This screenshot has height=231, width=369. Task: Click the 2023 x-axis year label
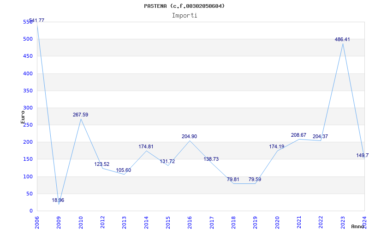tap(343, 223)
